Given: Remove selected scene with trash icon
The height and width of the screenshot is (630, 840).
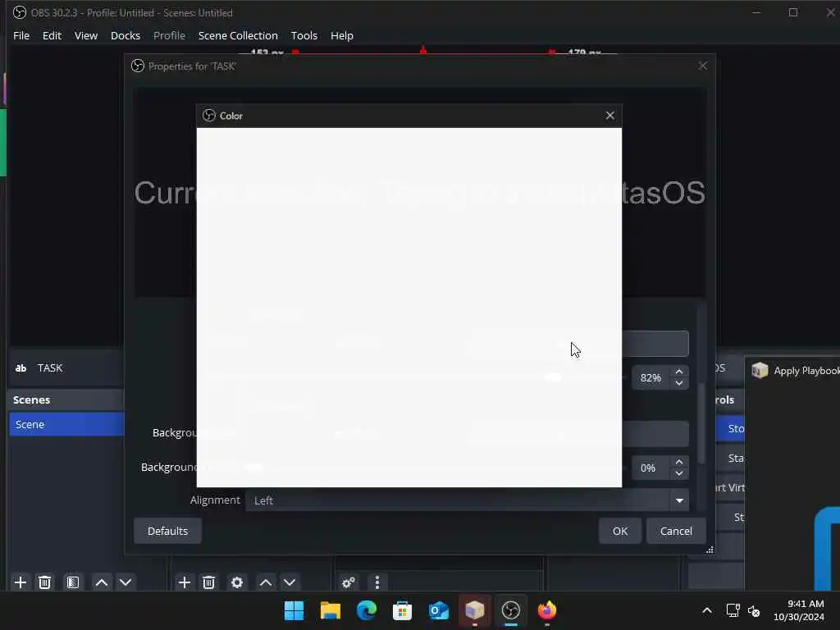Looking at the screenshot, I should (x=45, y=582).
